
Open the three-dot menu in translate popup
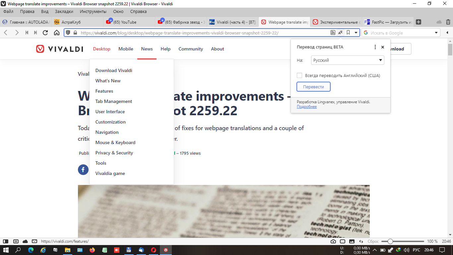[375, 47]
